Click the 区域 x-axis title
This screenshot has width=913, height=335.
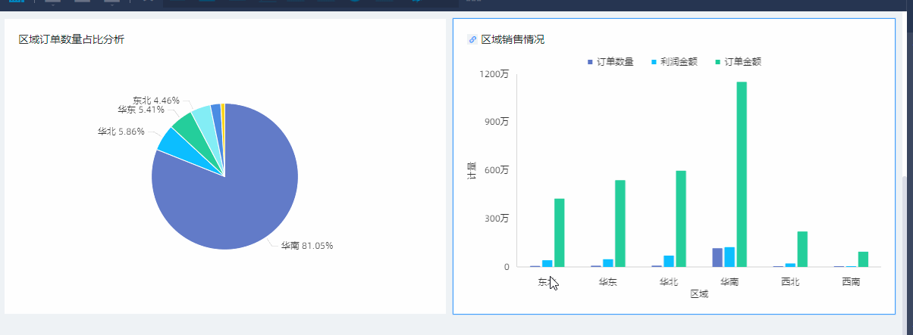pos(699,294)
